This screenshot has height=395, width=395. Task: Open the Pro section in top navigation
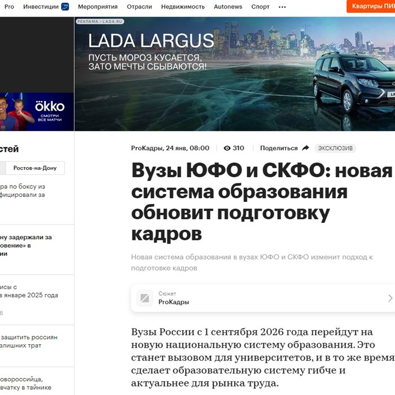click(9, 7)
